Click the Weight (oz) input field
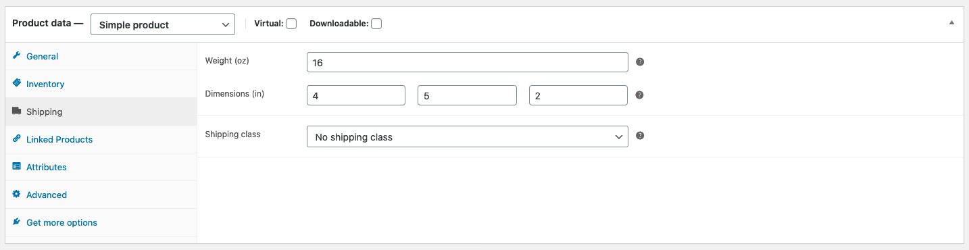 tap(468, 62)
